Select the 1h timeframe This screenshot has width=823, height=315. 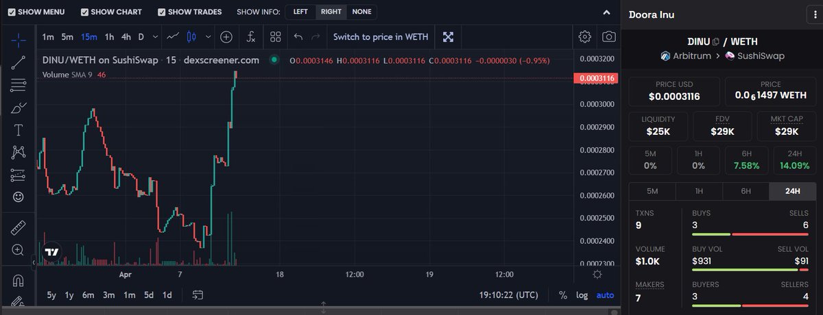(x=109, y=36)
